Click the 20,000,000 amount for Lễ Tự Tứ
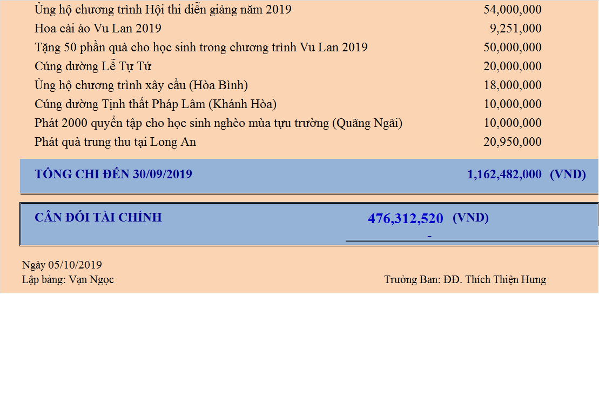The image size is (599, 416). click(512, 66)
